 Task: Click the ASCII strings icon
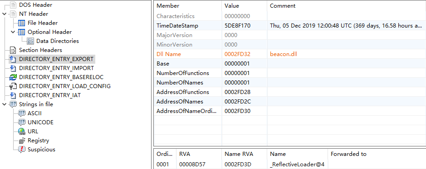coord(22,113)
